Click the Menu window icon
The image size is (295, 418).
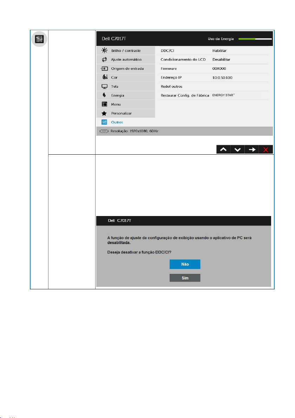pyautogui.click(x=104, y=104)
